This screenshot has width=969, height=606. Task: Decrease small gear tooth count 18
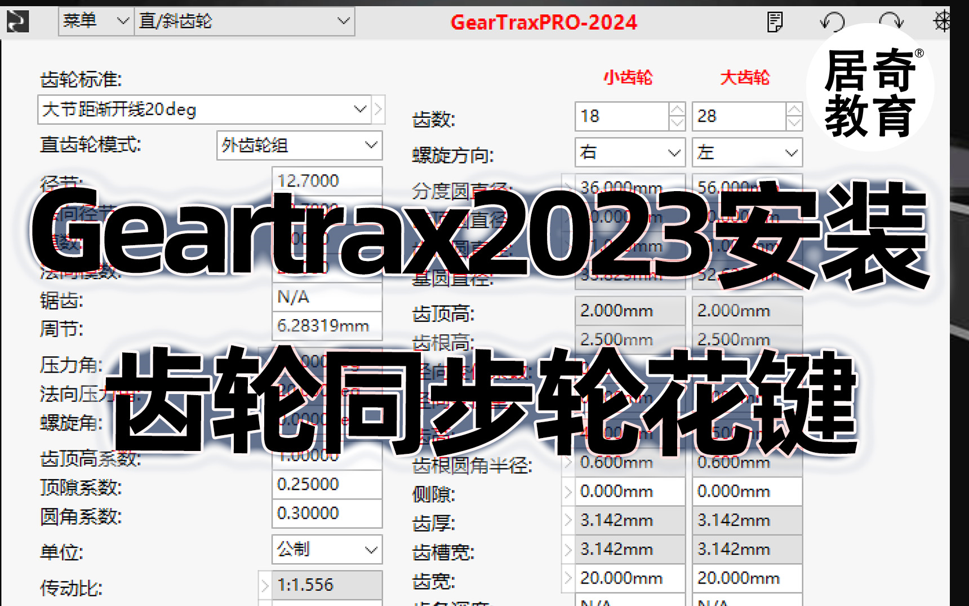coord(677,123)
